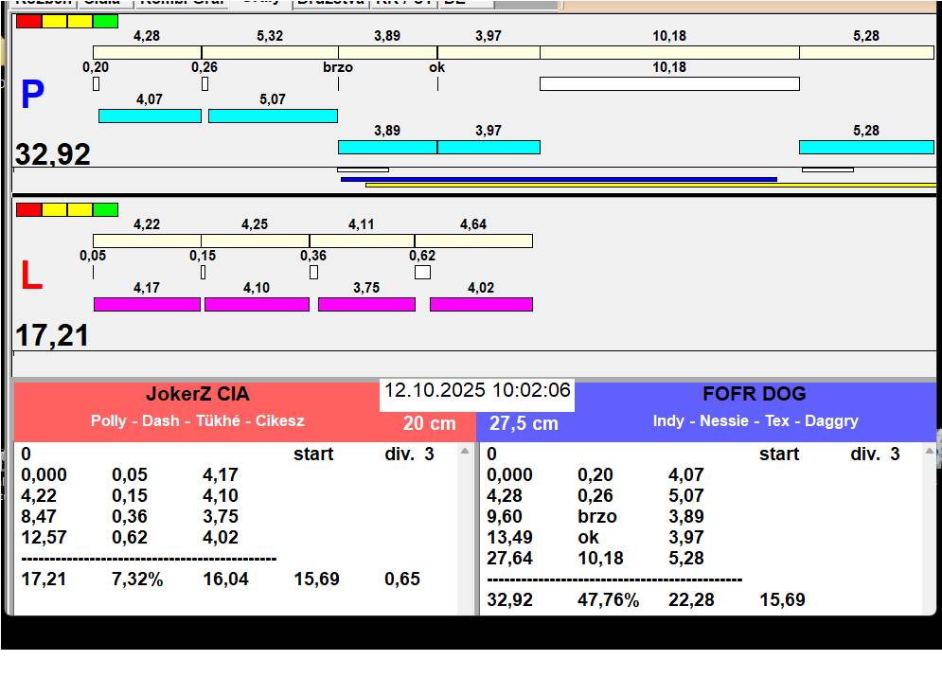Screen dimensions: 942x678
Task: Select the cyan 5,28 run bar in lane P
Action: tap(866, 148)
